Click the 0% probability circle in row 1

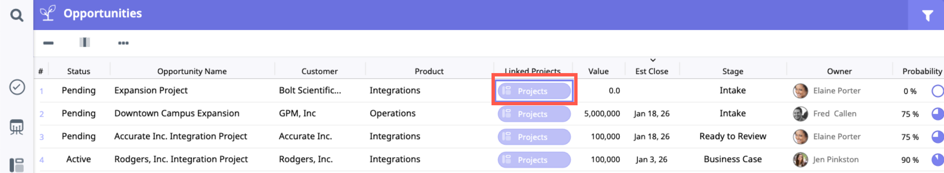[x=937, y=91]
